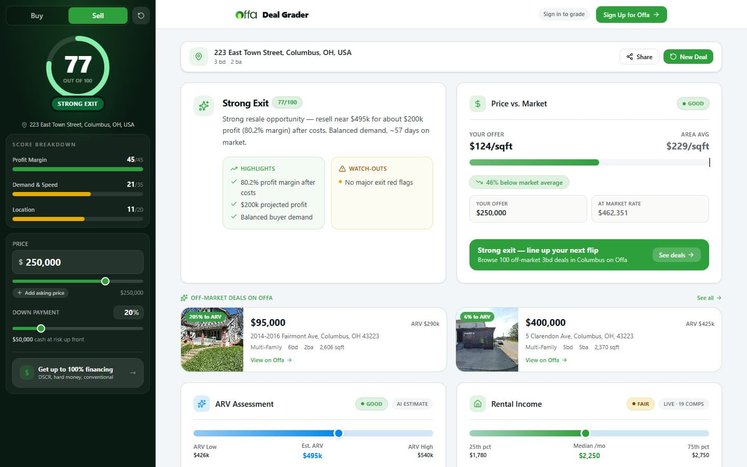Click the arrow on the financing card
Screen dimensions: 747x467
click(133, 373)
